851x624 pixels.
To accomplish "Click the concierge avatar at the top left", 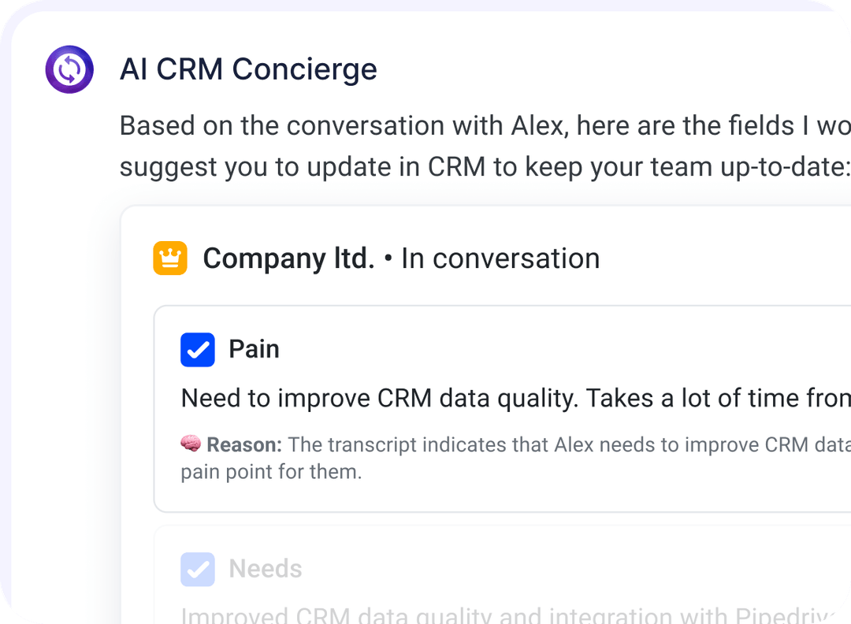I will tap(69, 69).
